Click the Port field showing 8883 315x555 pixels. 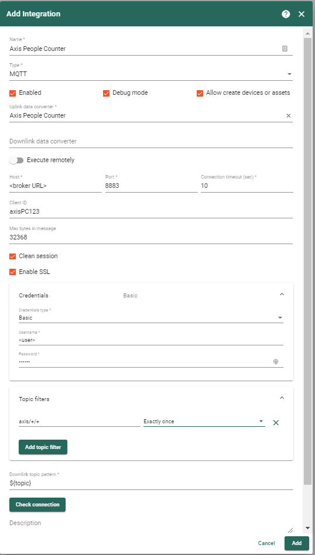[152, 186]
